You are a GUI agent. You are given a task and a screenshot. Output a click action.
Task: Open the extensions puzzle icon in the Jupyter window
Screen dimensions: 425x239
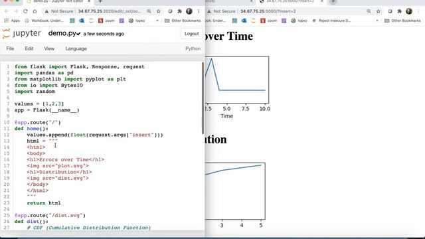coord(179,11)
